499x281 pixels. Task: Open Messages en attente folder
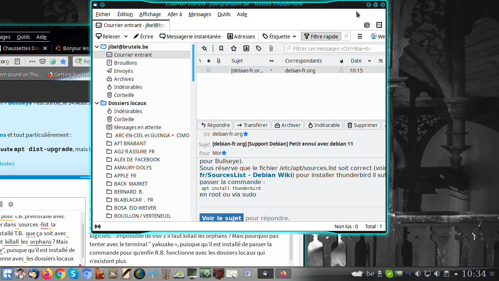point(138,127)
